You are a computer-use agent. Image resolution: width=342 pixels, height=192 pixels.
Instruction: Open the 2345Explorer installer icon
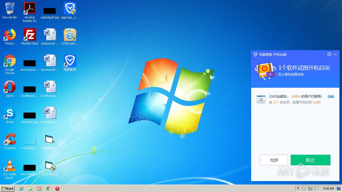[x=70, y=37]
